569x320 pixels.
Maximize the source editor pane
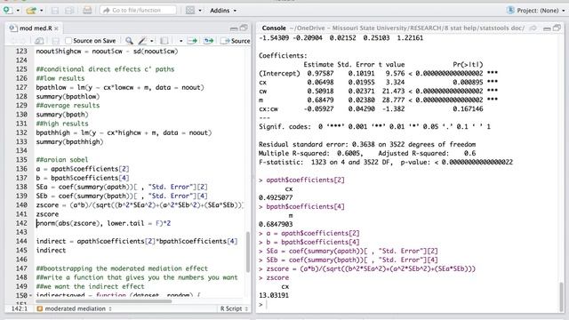[244, 28]
